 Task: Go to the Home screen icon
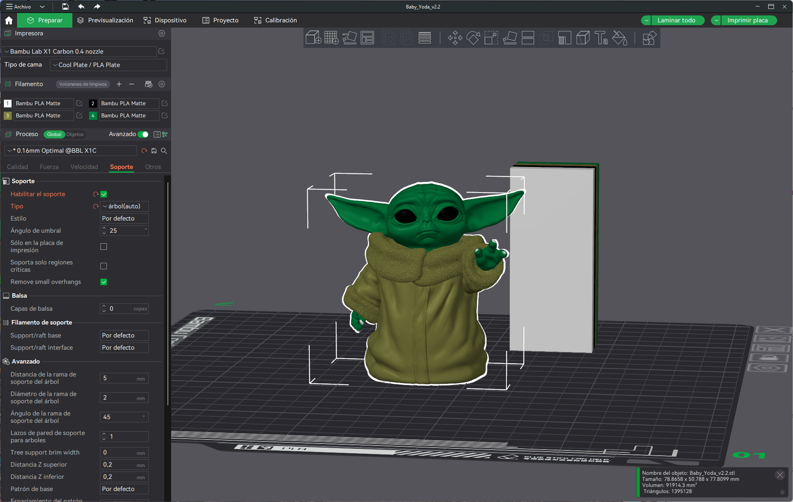point(9,20)
